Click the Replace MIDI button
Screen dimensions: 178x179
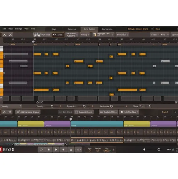coord(108,112)
